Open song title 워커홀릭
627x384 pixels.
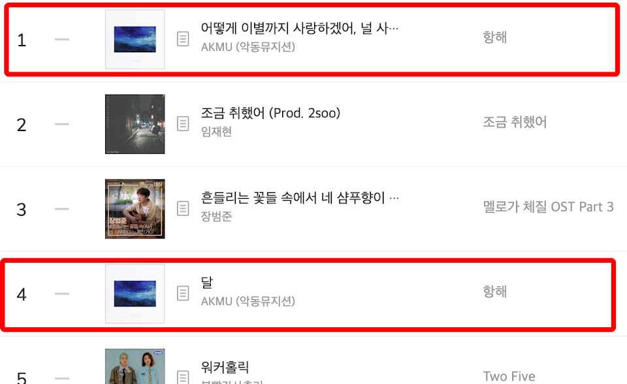click(x=225, y=367)
